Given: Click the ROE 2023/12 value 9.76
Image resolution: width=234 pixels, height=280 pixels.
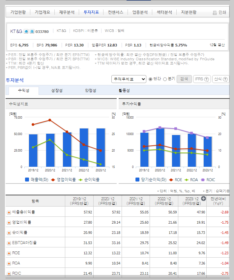Looking at the screenshot, I should [202, 253].
